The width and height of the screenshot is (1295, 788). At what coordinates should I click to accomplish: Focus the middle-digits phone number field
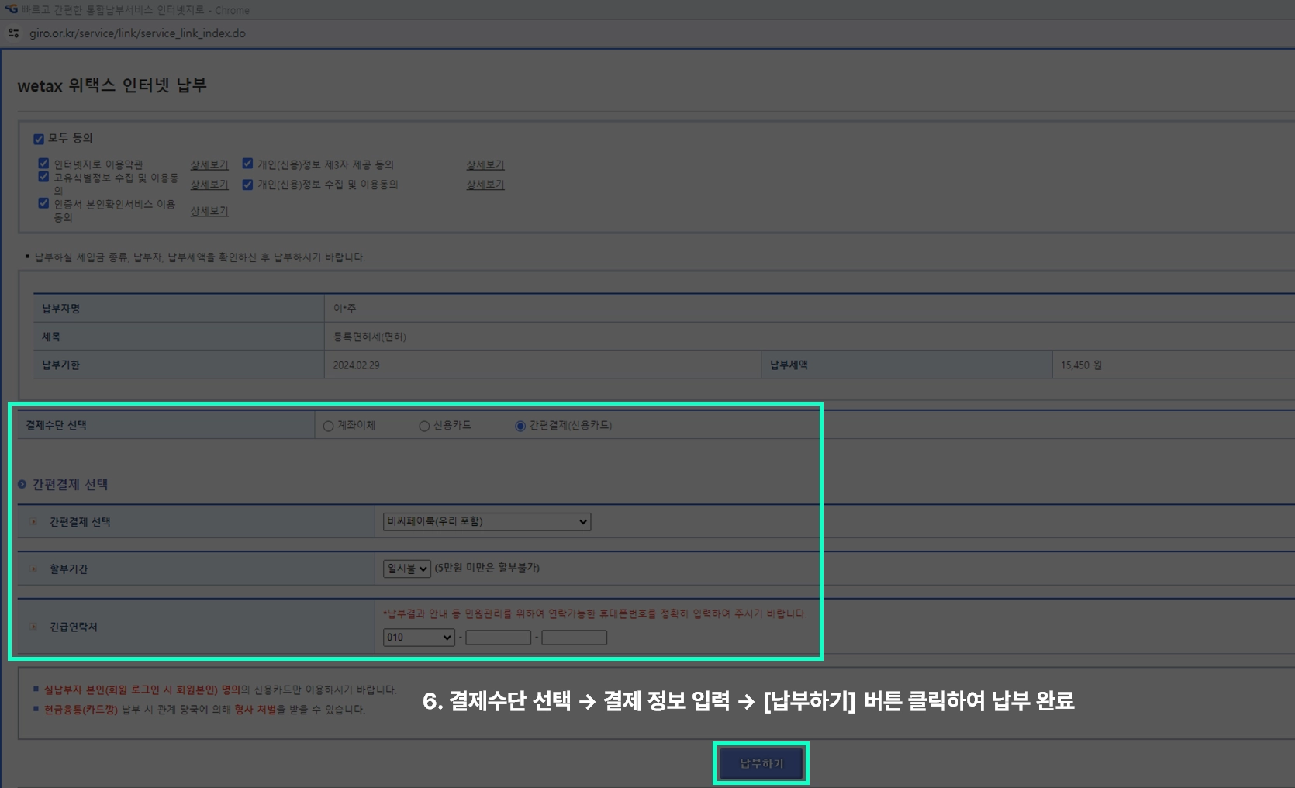pos(499,638)
